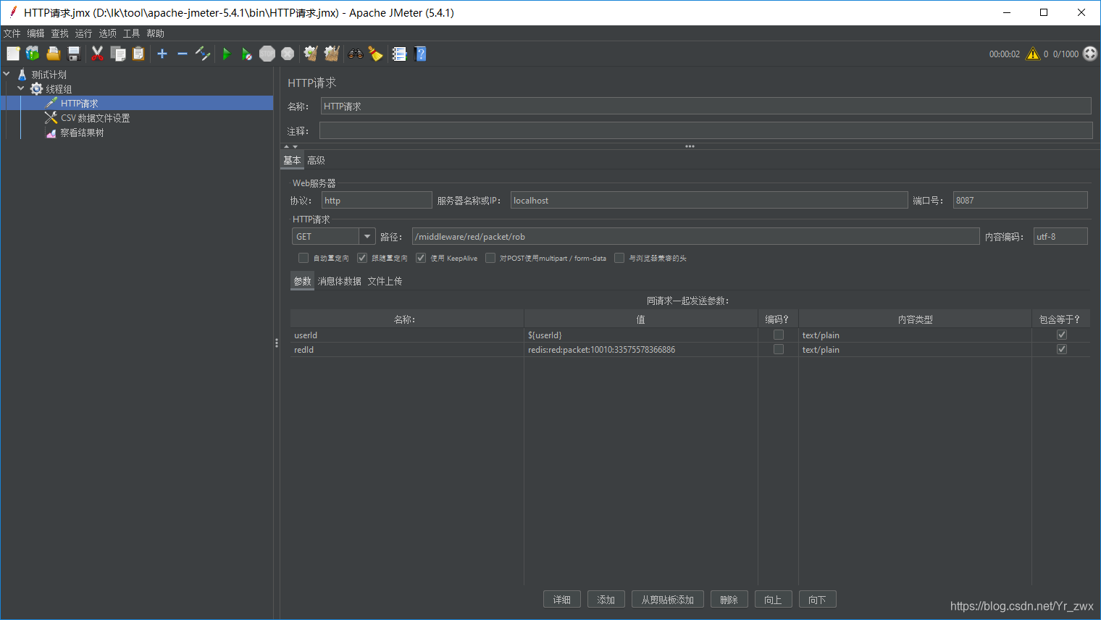Switch to the 文件上传 tab

385,281
